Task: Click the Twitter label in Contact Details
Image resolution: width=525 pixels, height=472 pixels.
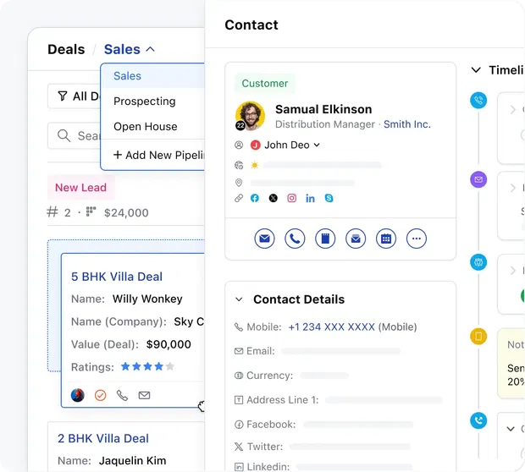Action: [x=264, y=447]
